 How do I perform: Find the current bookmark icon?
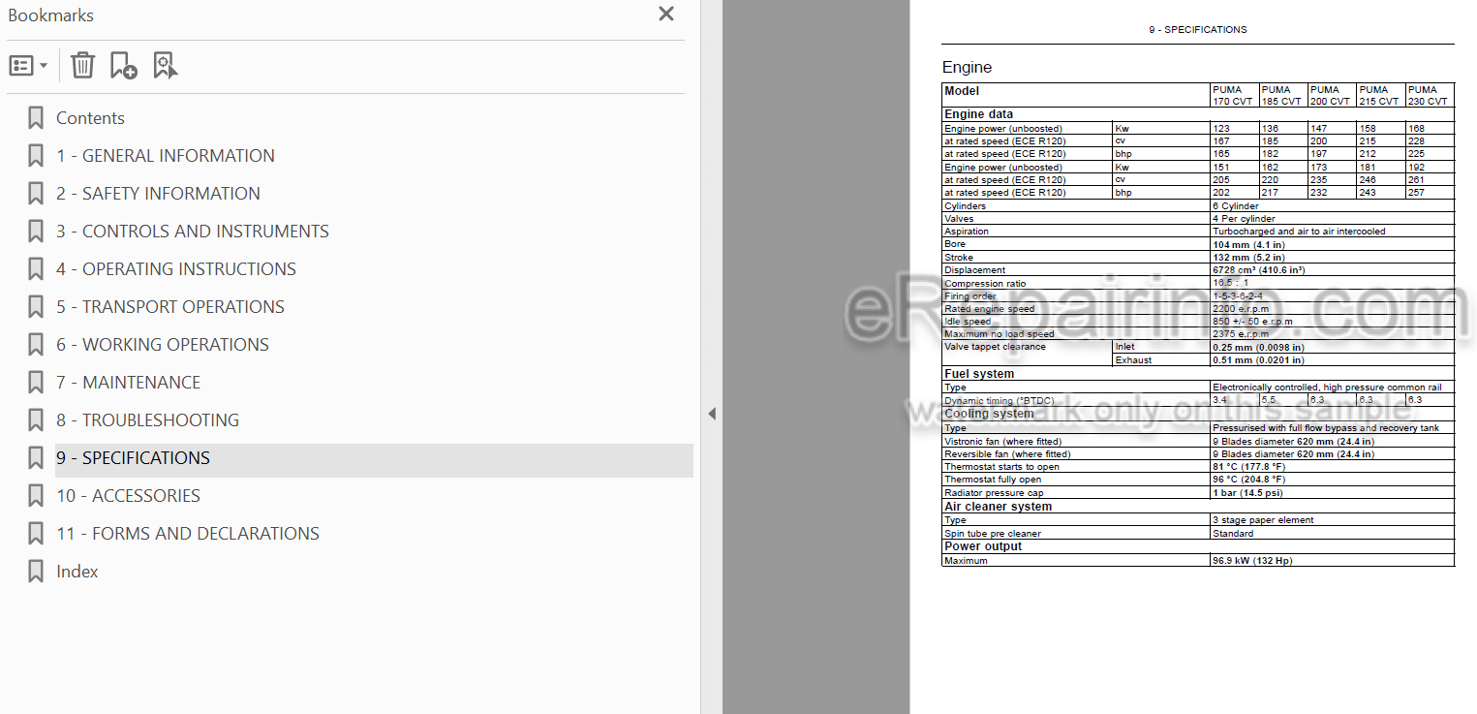[165, 66]
